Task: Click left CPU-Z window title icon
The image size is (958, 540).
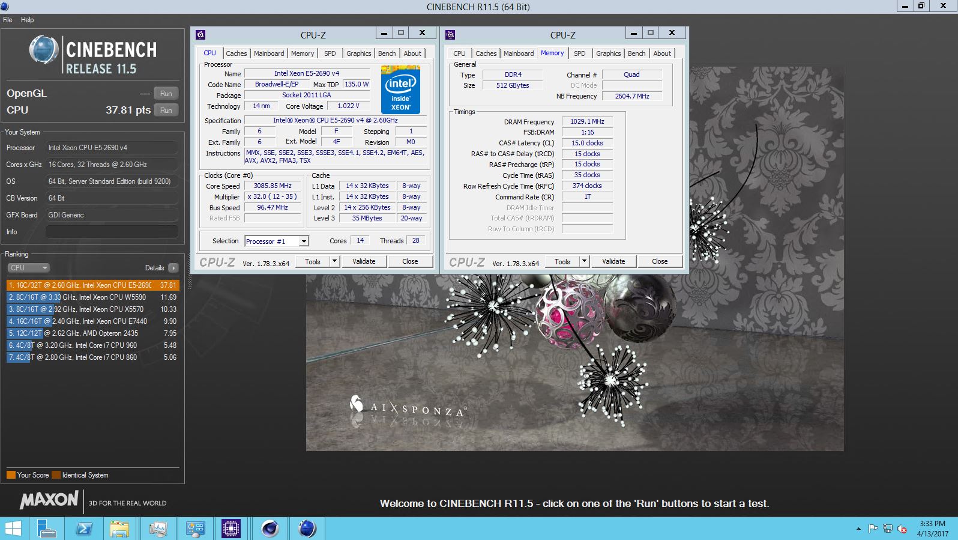Action: click(200, 35)
